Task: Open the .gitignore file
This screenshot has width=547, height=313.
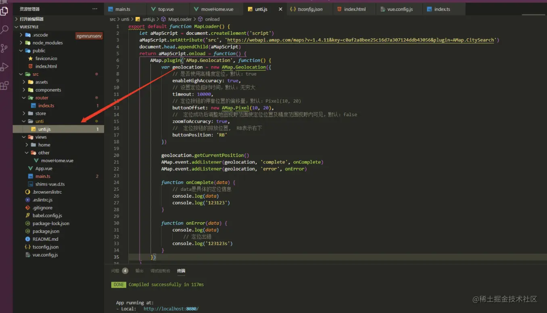Action: coord(42,208)
